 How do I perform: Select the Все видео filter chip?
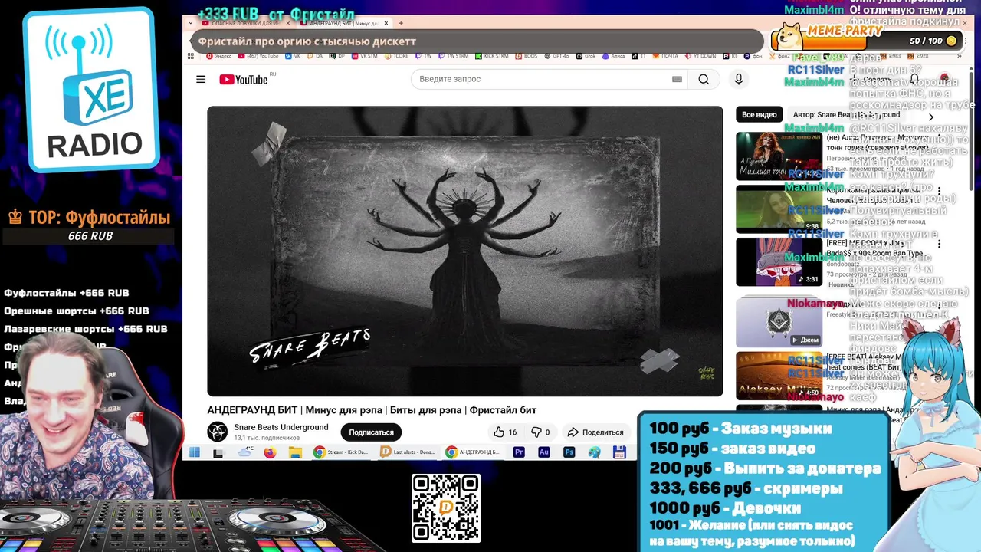759,114
